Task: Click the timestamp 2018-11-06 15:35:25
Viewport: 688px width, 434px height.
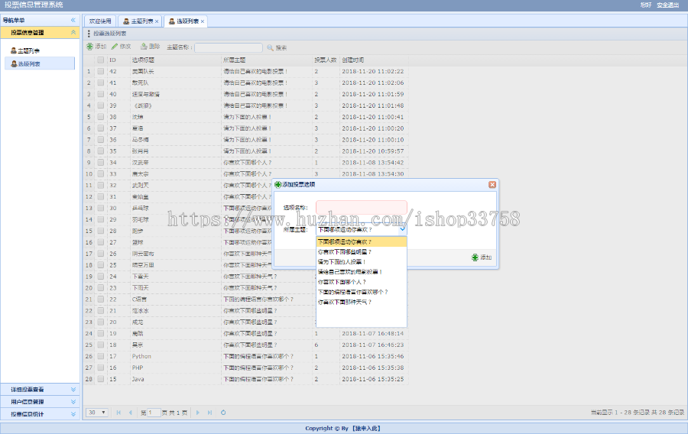Action: coord(373,379)
